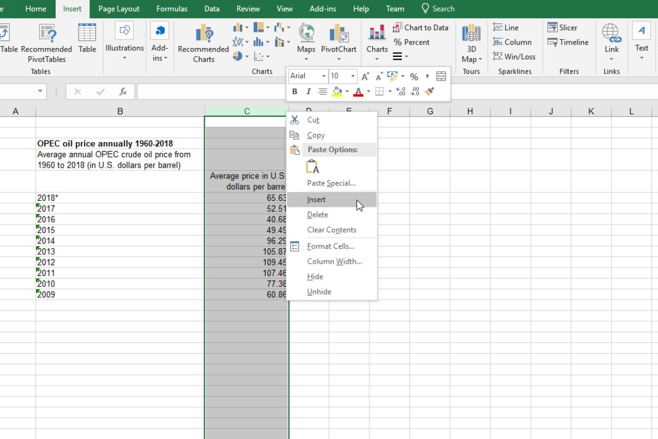Insert a Line sparkline
Screen dimensions: 658x439
coord(506,28)
